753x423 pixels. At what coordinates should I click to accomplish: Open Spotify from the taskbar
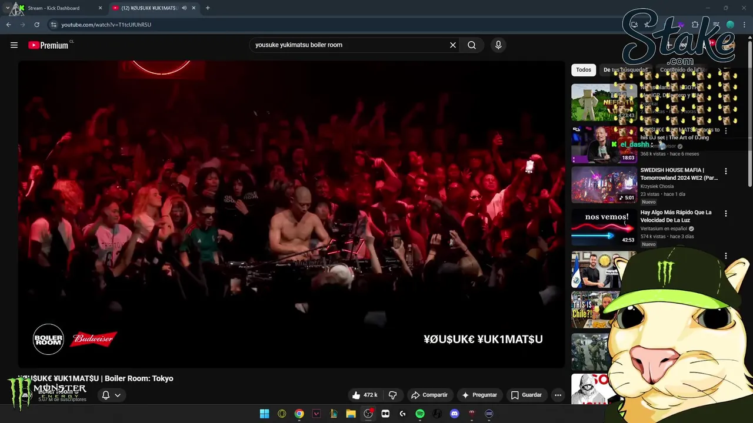click(420, 414)
